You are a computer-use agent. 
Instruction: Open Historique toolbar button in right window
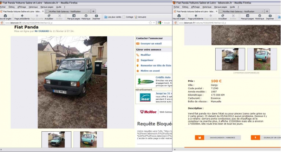click(260, 17)
